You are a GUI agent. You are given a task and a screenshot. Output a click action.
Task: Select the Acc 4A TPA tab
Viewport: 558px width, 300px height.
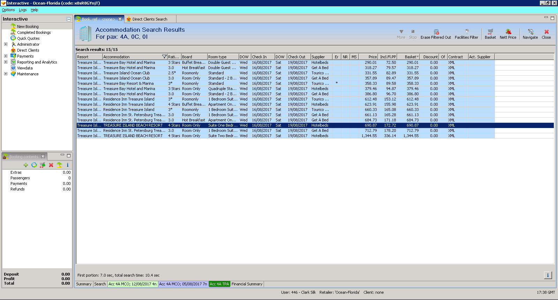219,284
